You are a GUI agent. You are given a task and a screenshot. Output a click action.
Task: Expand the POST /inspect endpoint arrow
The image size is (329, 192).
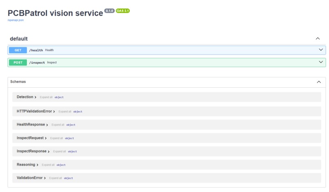tap(321, 62)
